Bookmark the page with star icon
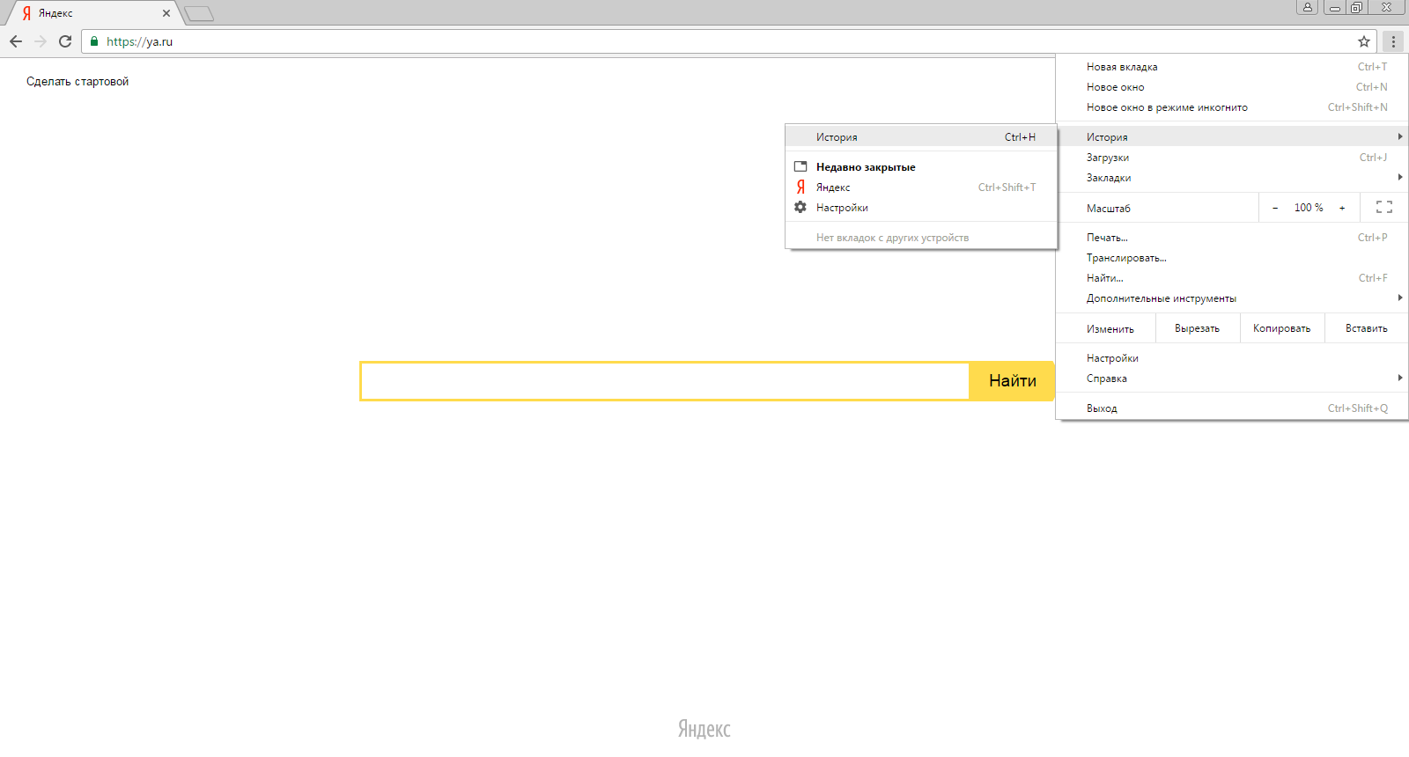 pyautogui.click(x=1364, y=41)
